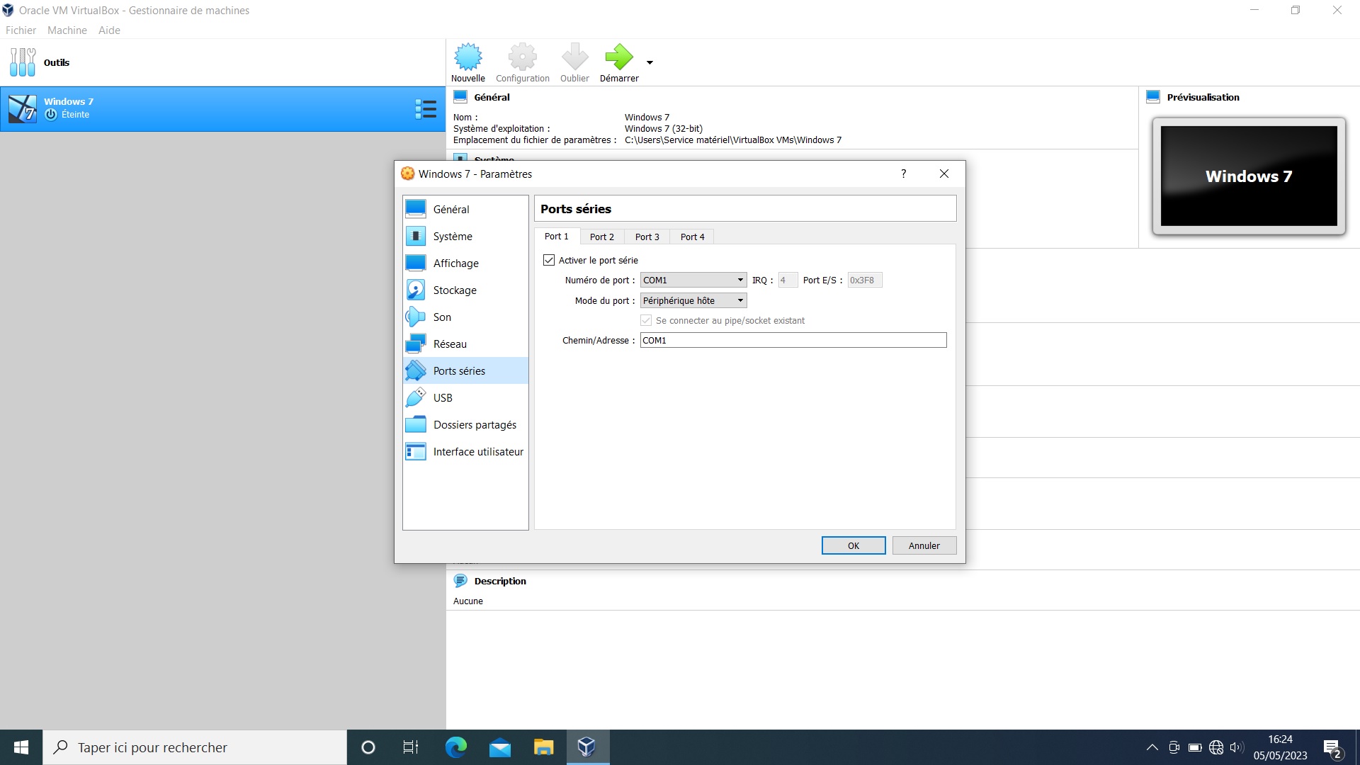
Task: Switch to the Port 2 tab
Action: click(601, 237)
